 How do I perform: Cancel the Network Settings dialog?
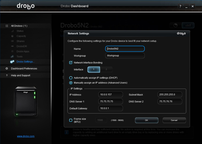(174, 120)
